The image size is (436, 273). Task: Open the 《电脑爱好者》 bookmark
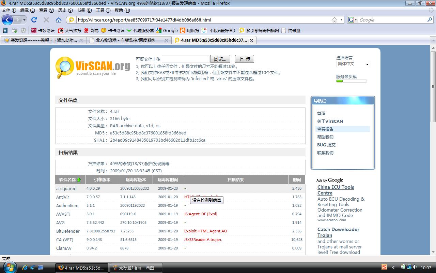pyautogui.click(x=219, y=30)
